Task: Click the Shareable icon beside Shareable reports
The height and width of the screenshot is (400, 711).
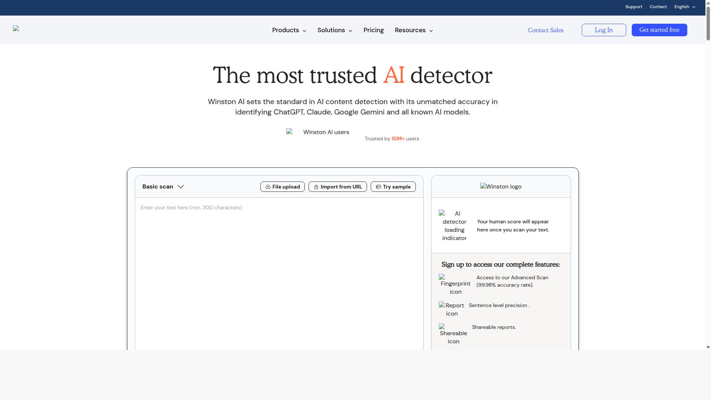Action: click(x=453, y=334)
